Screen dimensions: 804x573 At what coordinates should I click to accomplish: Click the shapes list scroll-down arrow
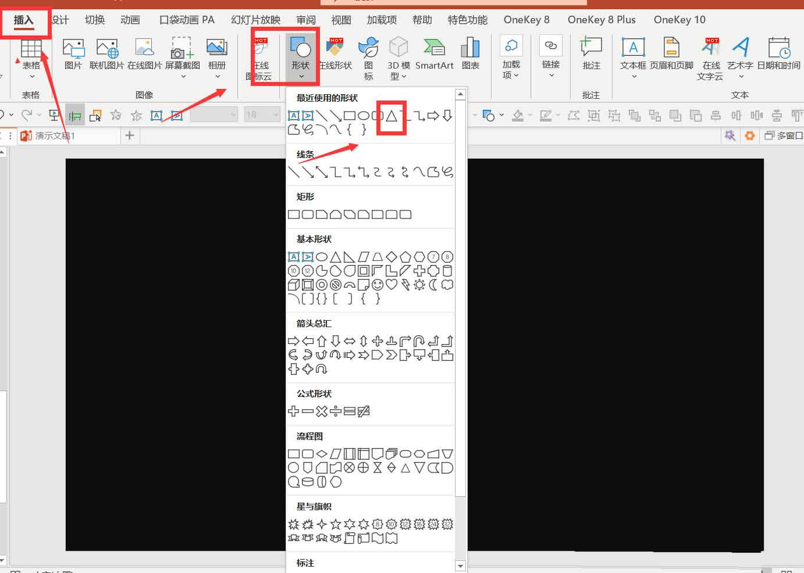tap(460, 565)
